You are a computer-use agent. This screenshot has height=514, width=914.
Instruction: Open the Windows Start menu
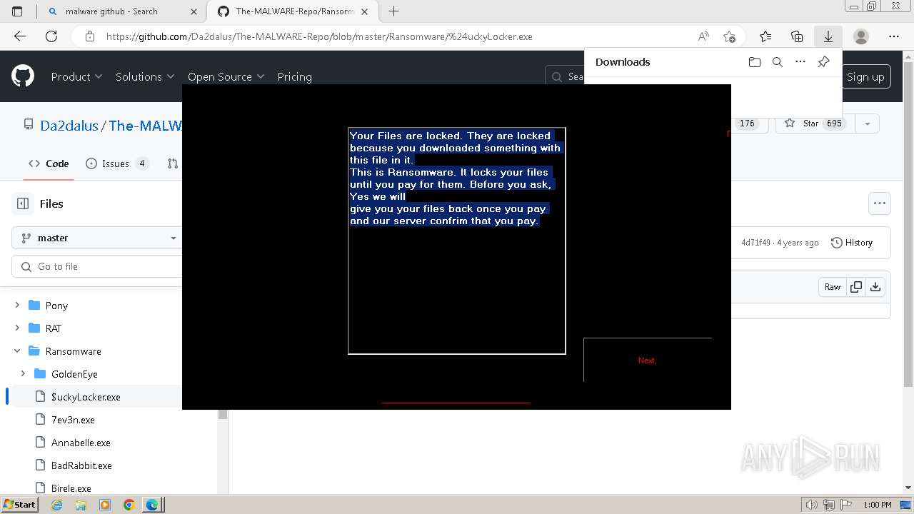[19, 504]
